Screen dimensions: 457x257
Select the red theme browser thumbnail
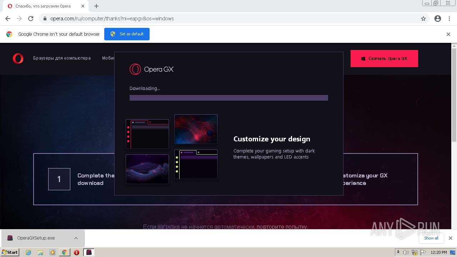click(x=147, y=134)
